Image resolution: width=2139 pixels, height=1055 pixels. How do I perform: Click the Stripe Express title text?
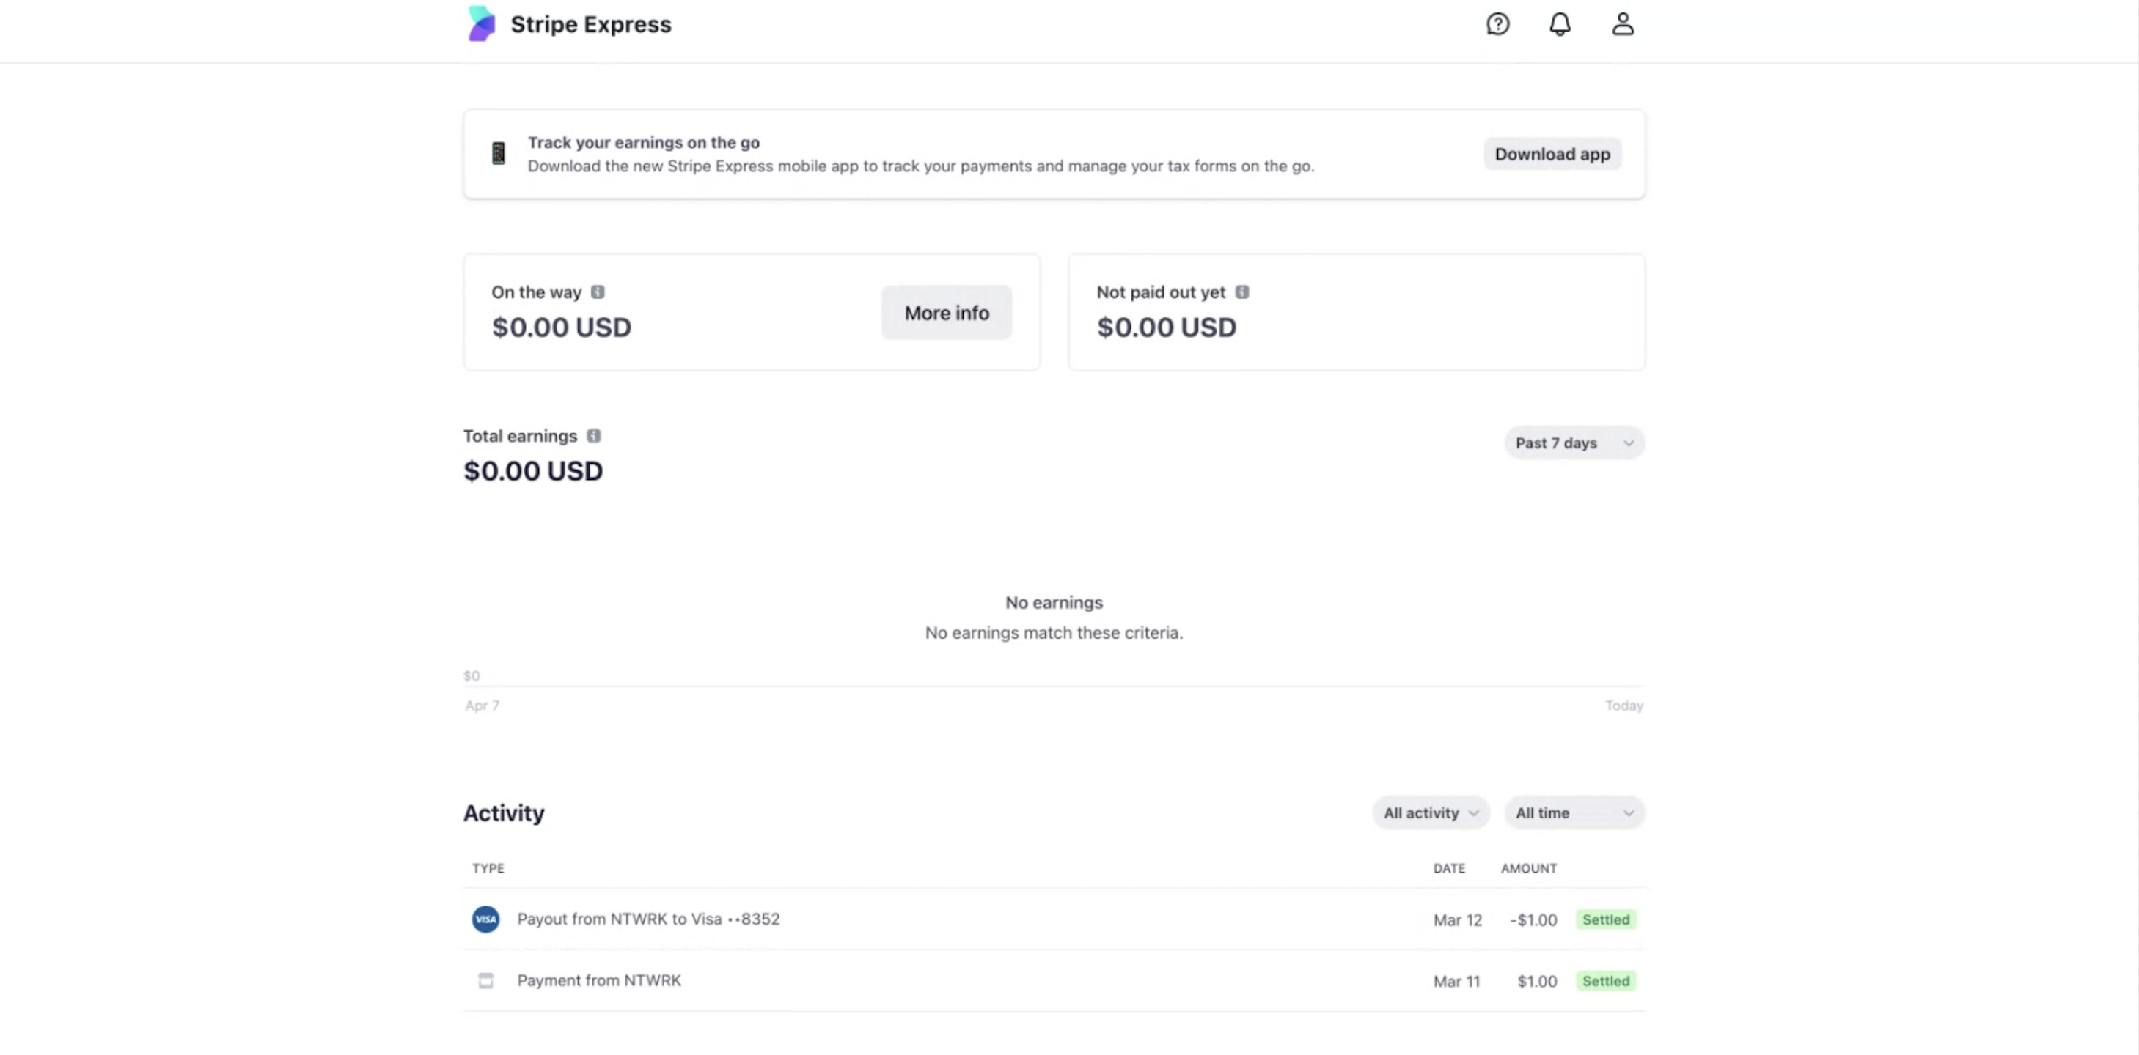tap(590, 24)
